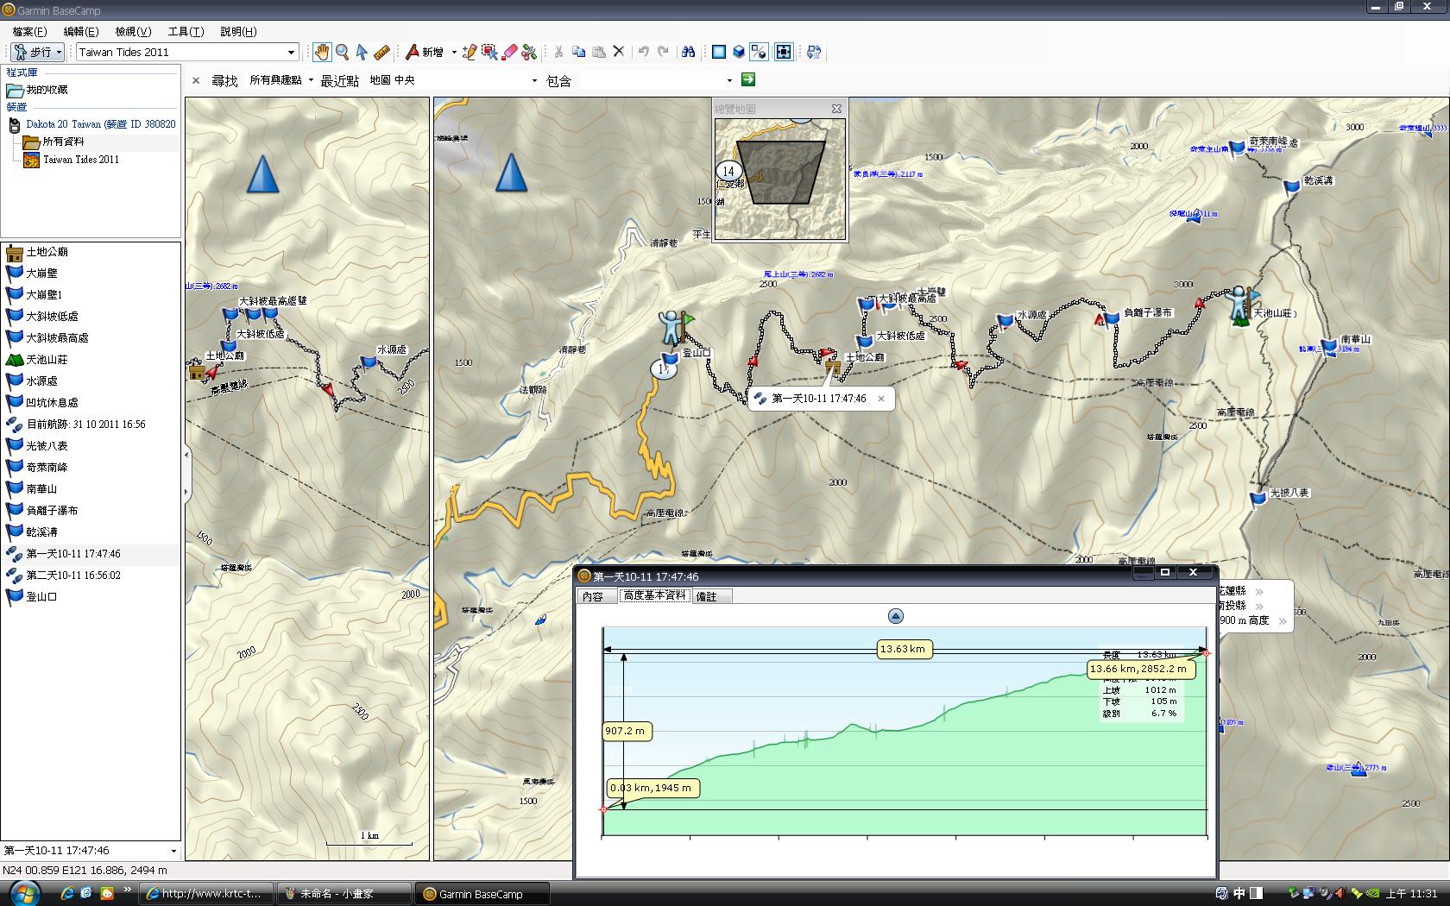Collapse the elevation graph with round arrow button

pyautogui.click(x=895, y=616)
